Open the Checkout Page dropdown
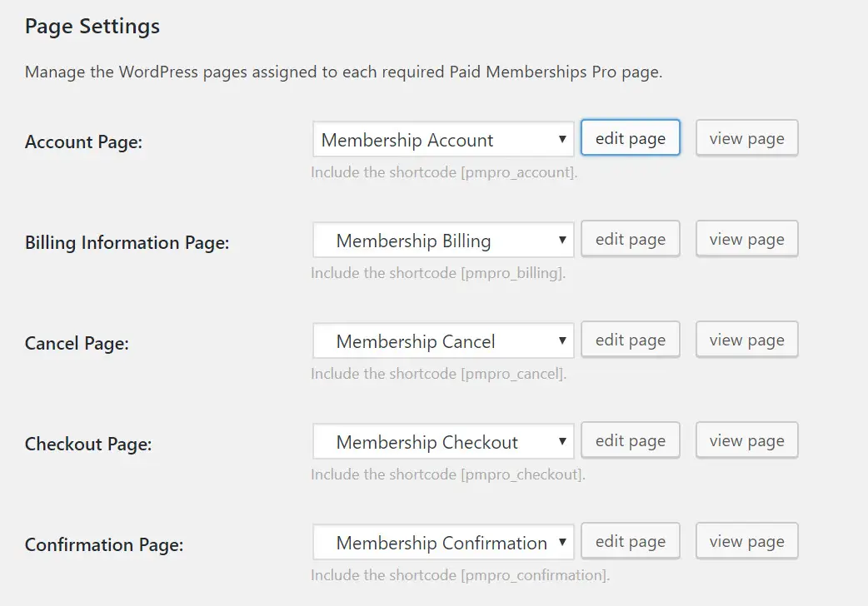This screenshot has height=606, width=868. coord(442,441)
